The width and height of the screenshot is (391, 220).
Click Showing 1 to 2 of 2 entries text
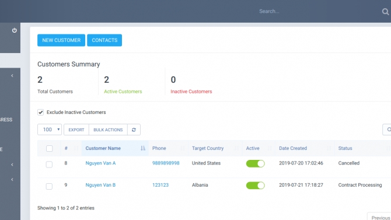tap(66, 208)
